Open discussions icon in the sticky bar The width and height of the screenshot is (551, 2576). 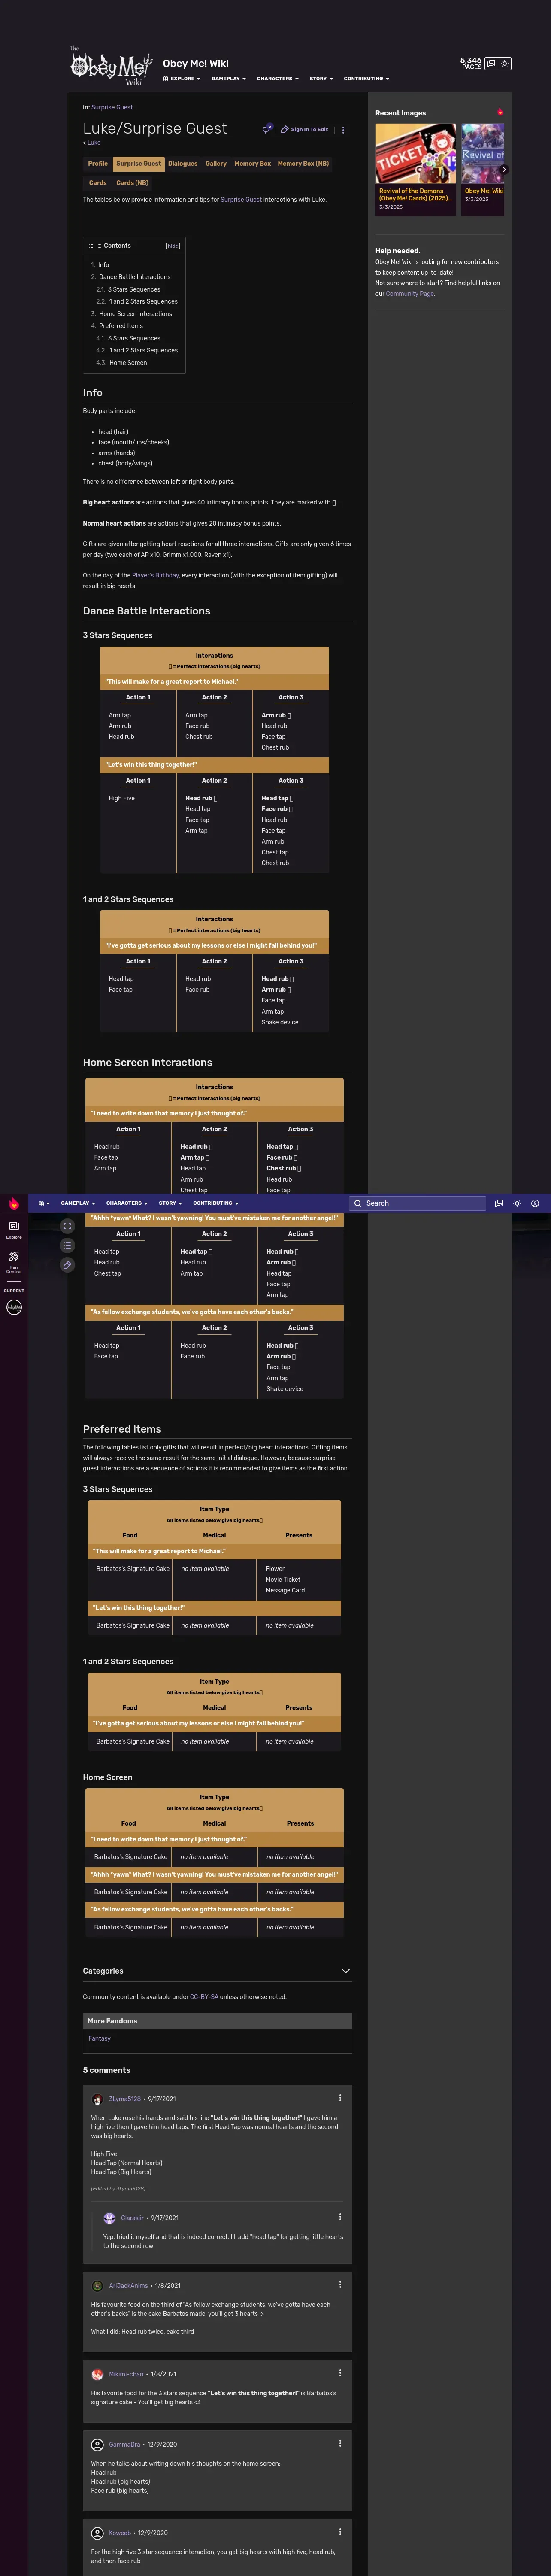(x=499, y=1203)
